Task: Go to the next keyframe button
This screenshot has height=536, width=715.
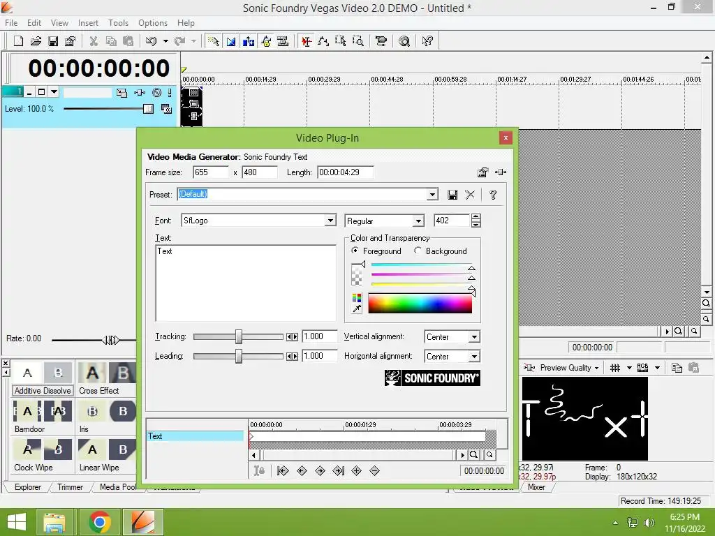Action: tap(320, 471)
